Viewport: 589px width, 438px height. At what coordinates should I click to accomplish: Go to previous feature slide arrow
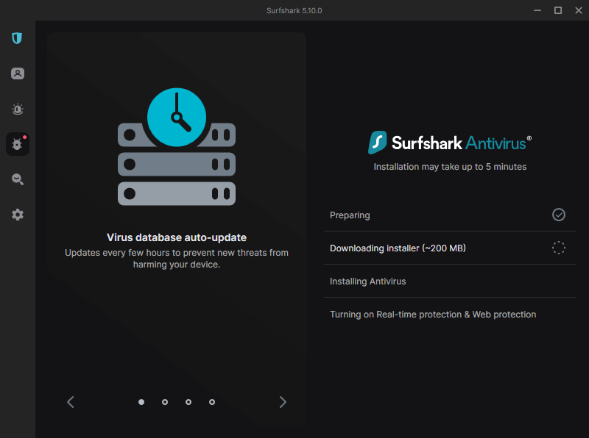(70, 402)
